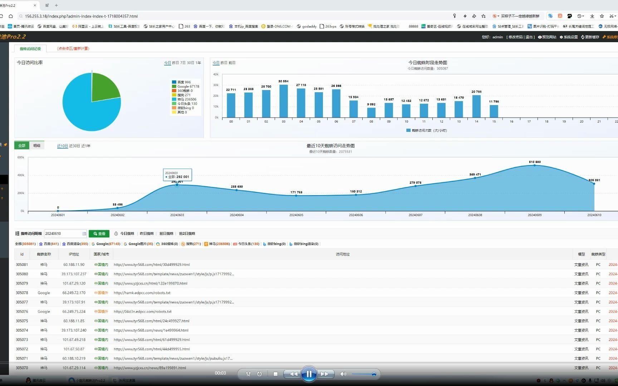Image resolution: width=618 pixels, height=386 pixels.
Task: Click 今日蜘蛛 quick filter
Action: 127,234
